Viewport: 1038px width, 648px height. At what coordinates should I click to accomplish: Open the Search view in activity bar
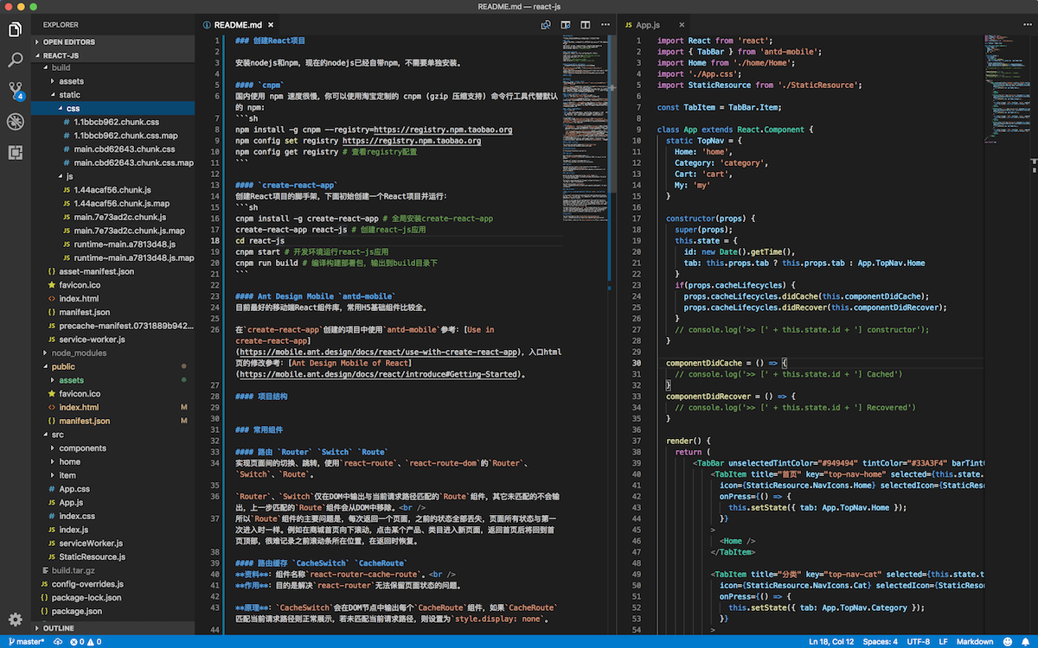pyautogui.click(x=15, y=60)
